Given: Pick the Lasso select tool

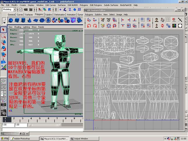Looking at the screenshot, I should coord(3,36).
